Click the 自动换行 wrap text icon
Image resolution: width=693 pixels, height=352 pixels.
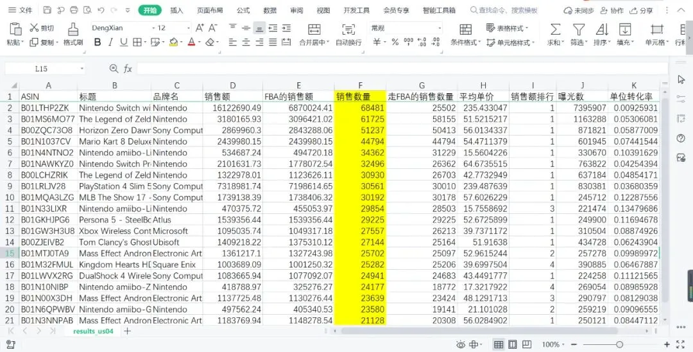click(x=348, y=29)
